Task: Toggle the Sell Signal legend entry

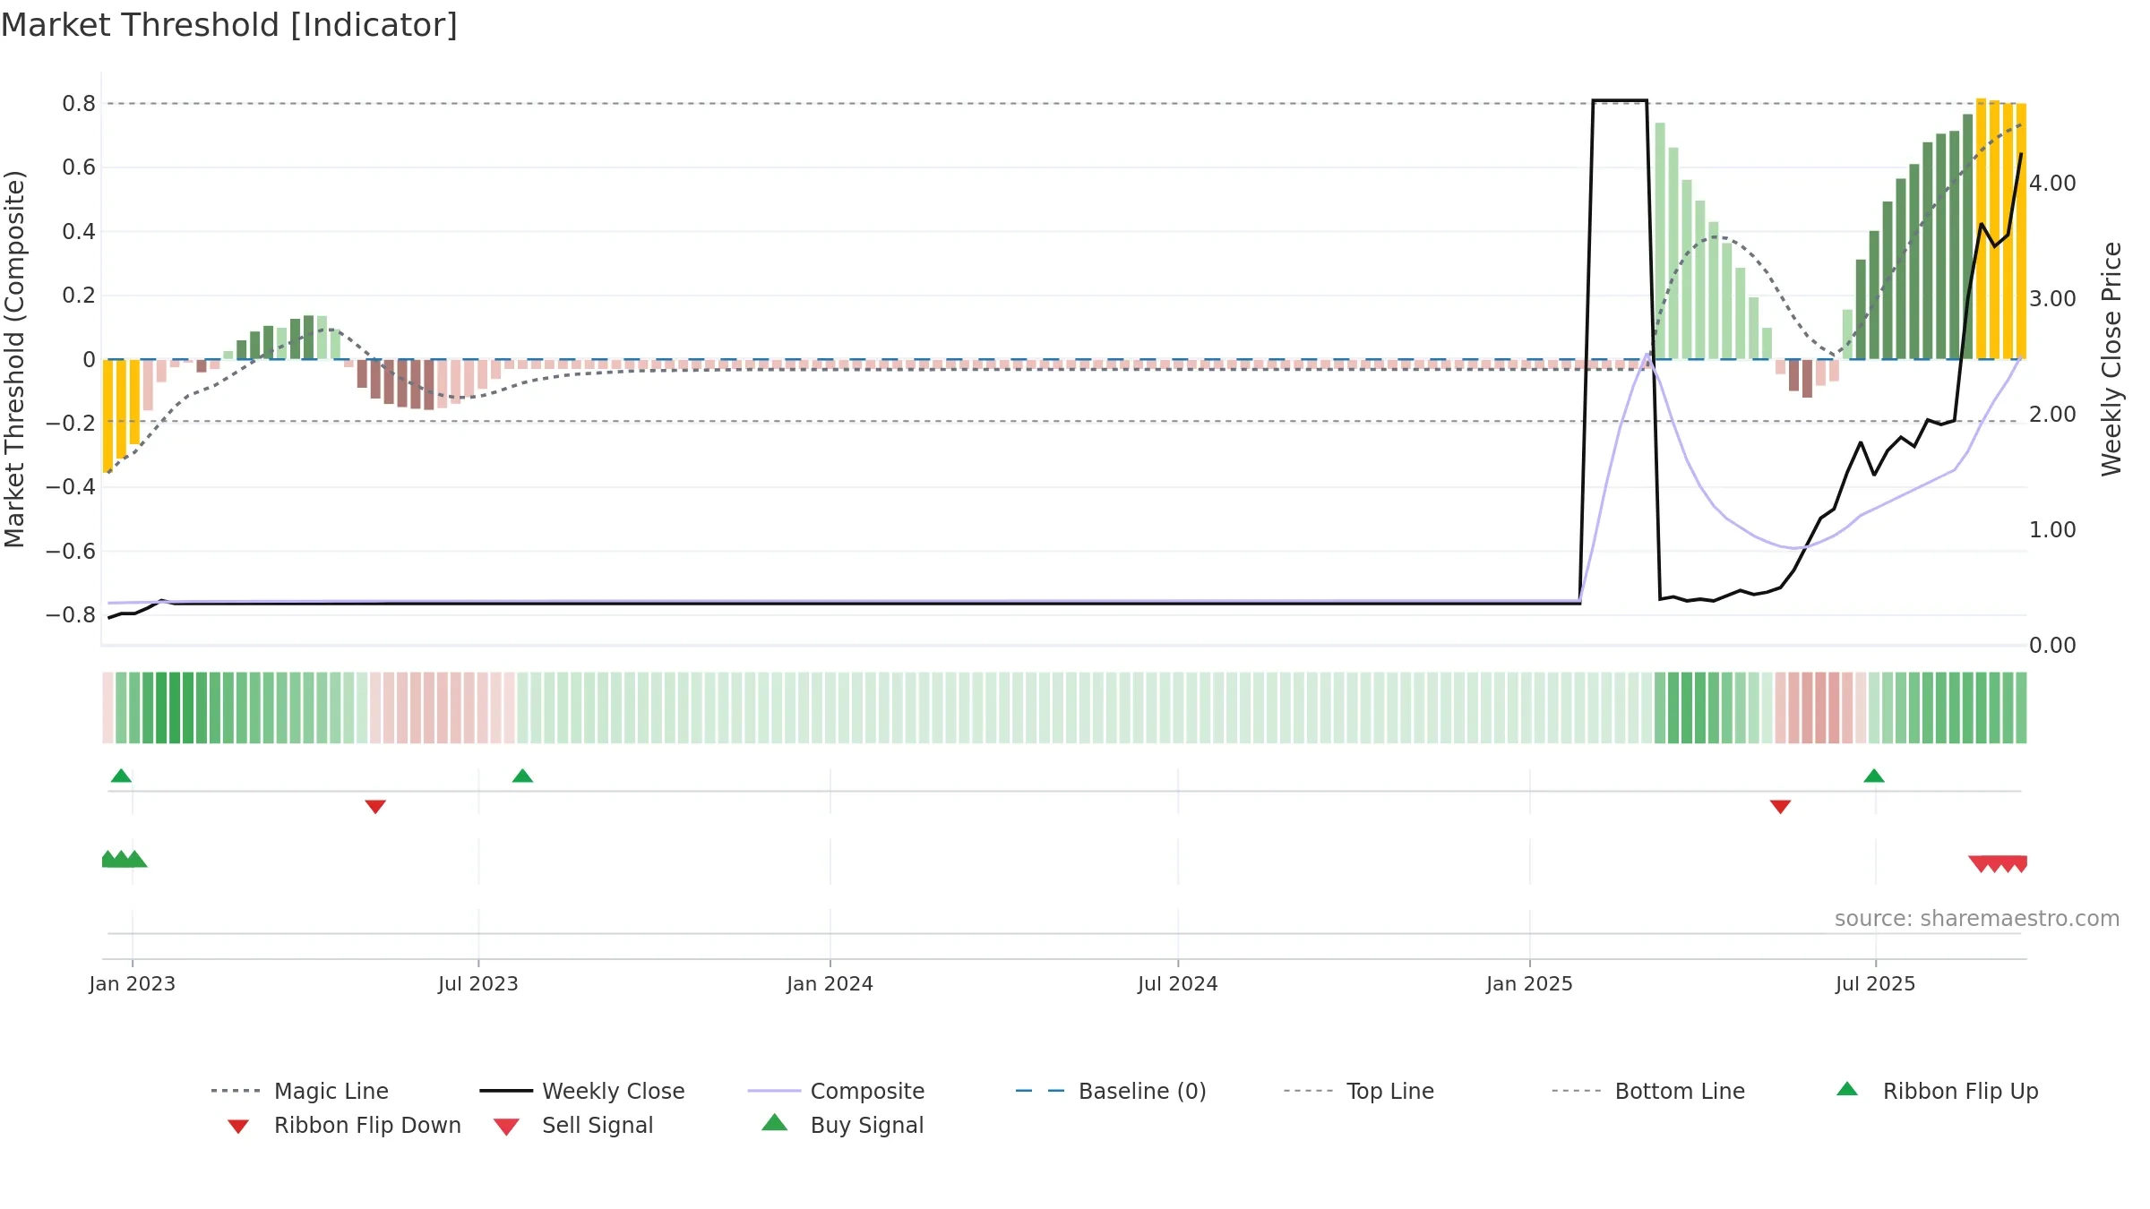Action: point(573,1125)
